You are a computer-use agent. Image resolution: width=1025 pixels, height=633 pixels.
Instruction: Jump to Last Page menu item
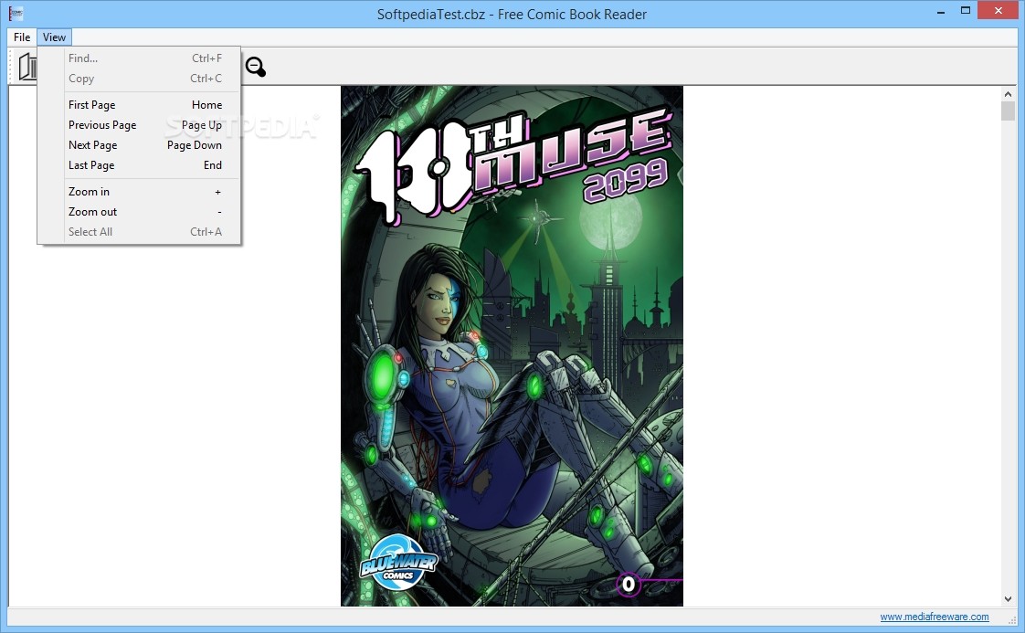[x=139, y=165]
